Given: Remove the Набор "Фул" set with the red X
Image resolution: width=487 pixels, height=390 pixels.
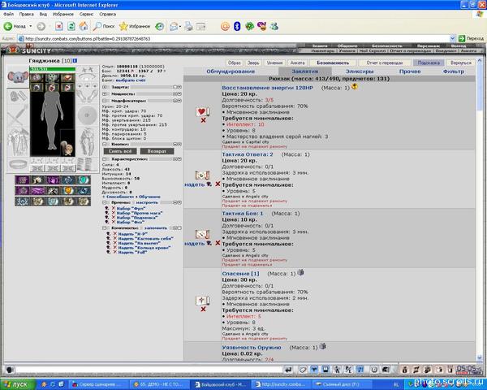Looking at the screenshot, I should pyautogui.click(x=114, y=208).
